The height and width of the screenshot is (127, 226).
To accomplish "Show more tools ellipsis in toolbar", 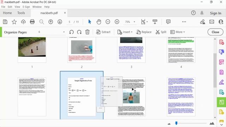I will pyautogui.click(x=184, y=22).
